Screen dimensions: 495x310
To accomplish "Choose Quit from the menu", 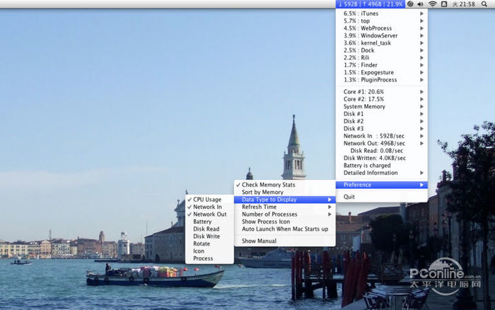I will (x=349, y=197).
